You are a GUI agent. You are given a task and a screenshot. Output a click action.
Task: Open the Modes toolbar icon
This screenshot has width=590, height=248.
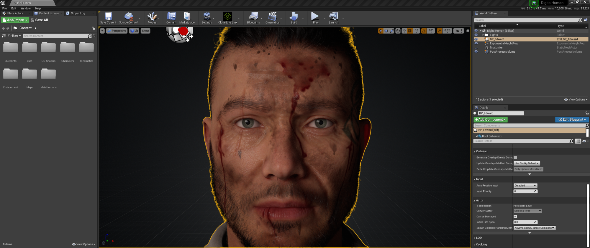point(152,18)
